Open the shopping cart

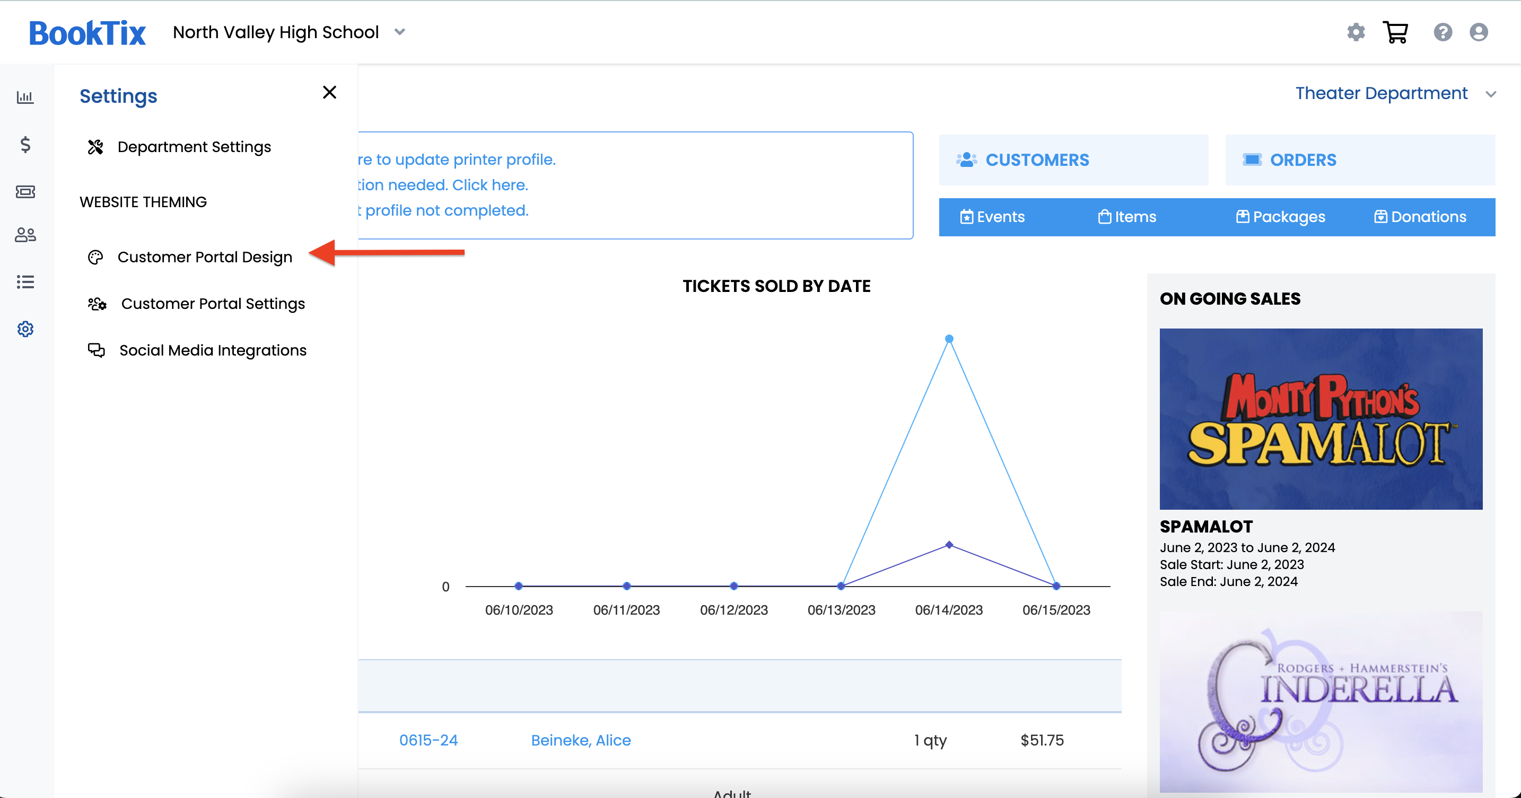point(1396,32)
